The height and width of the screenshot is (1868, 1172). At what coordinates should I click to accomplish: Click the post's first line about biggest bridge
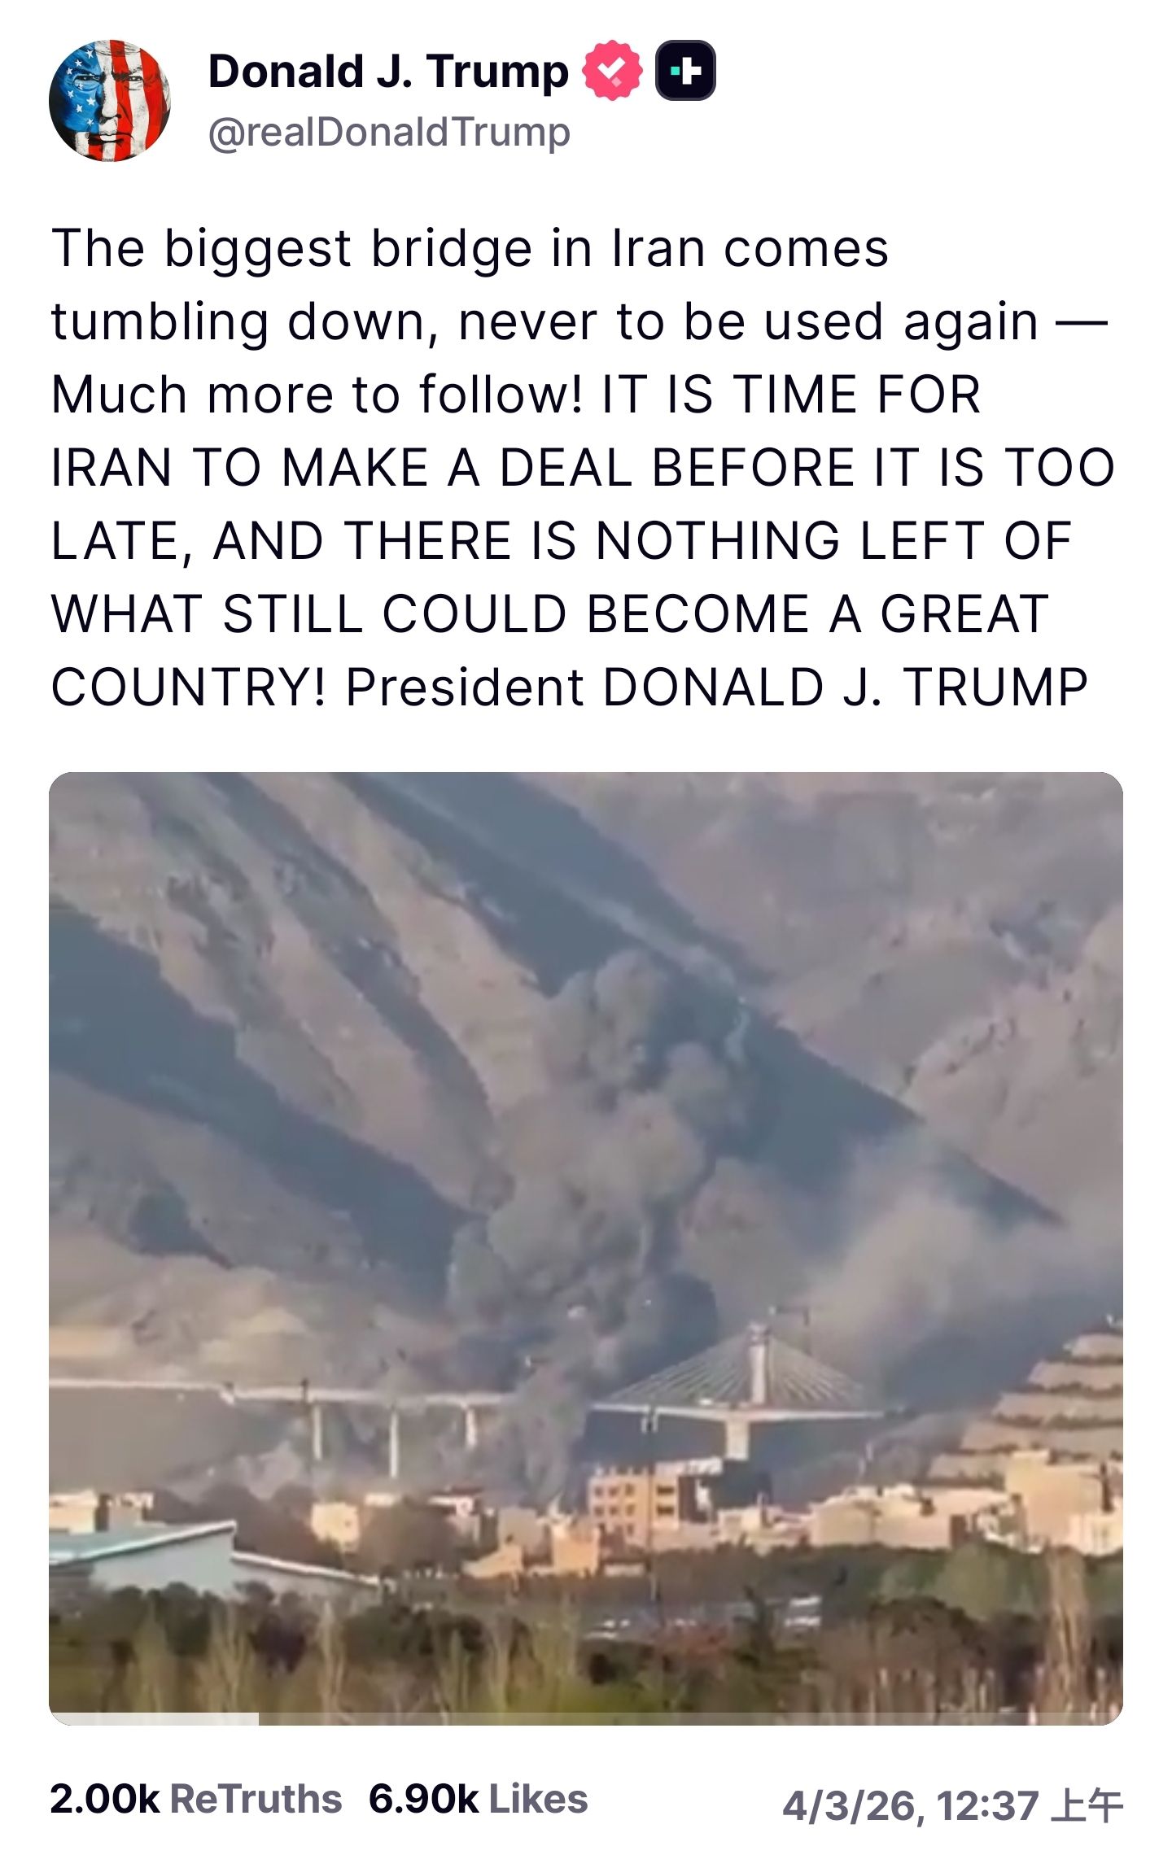470,248
